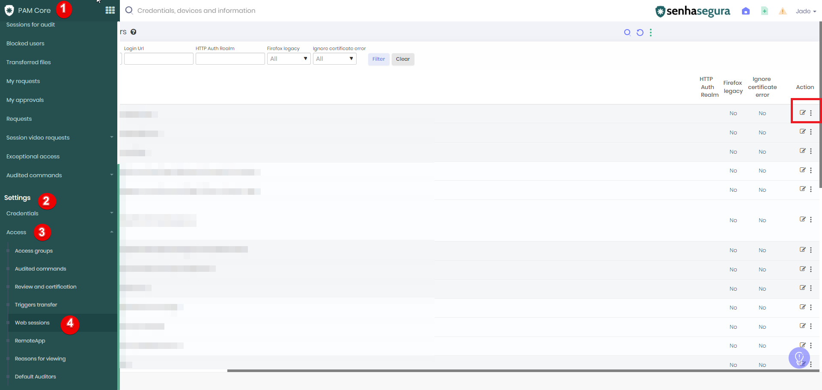This screenshot has height=390, width=822.
Task: Open the Ignore certificate error dropdown
Action: [x=334, y=59]
